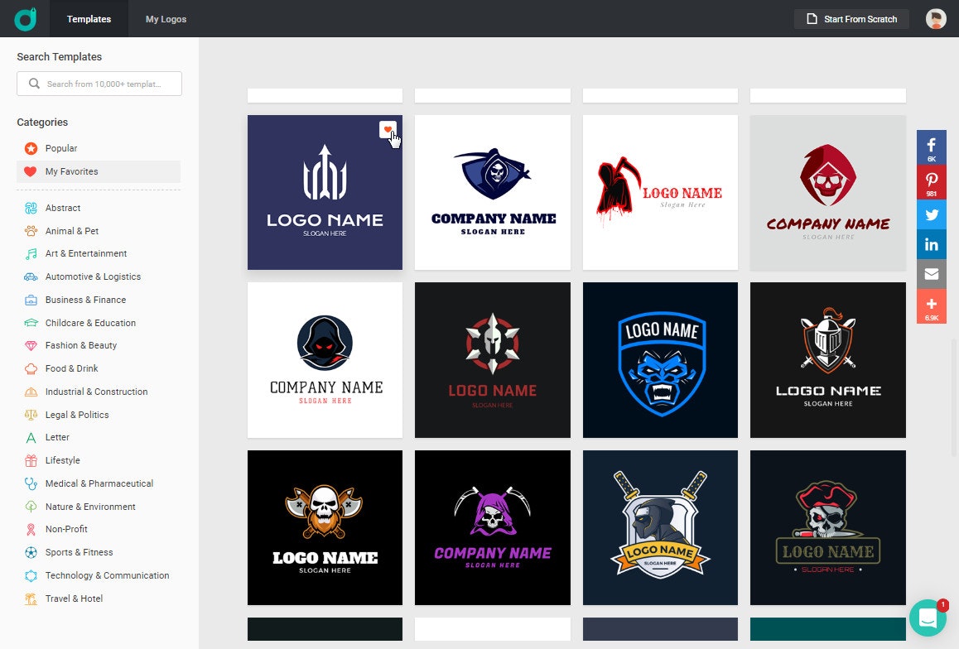The height and width of the screenshot is (649, 959).
Task: Click Start From Scratch button
Action: [851, 19]
